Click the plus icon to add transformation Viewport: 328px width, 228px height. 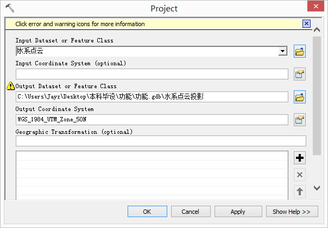pos(300,158)
